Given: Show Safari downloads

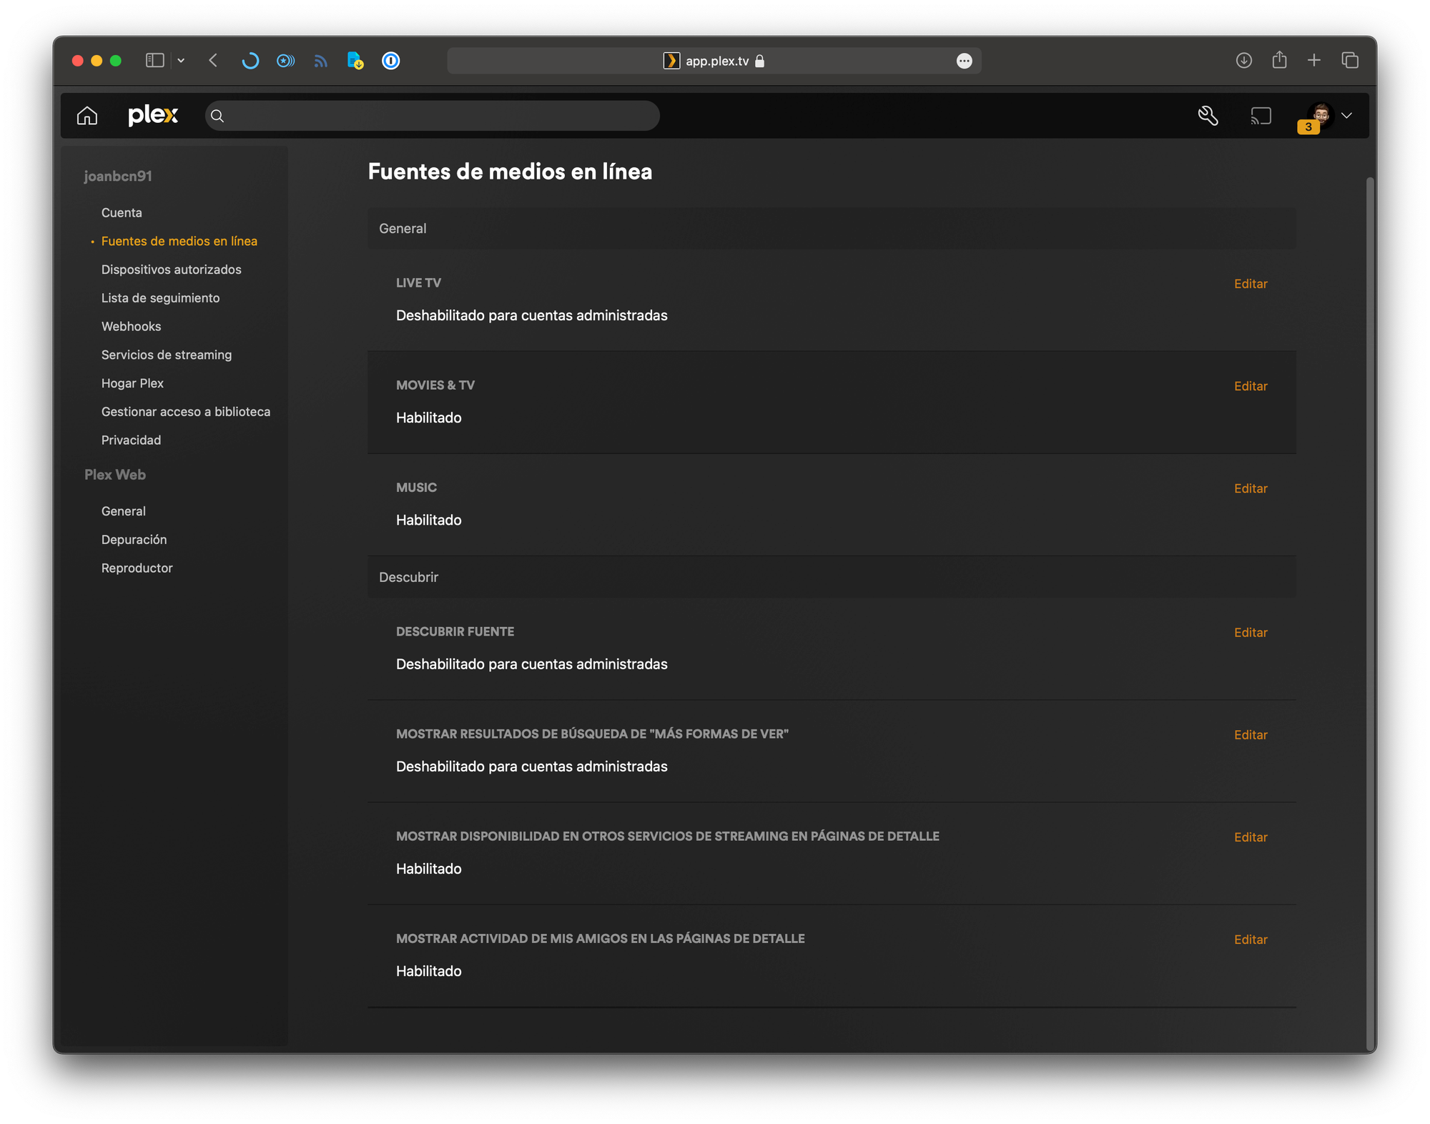Looking at the screenshot, I should [1244, 61].
